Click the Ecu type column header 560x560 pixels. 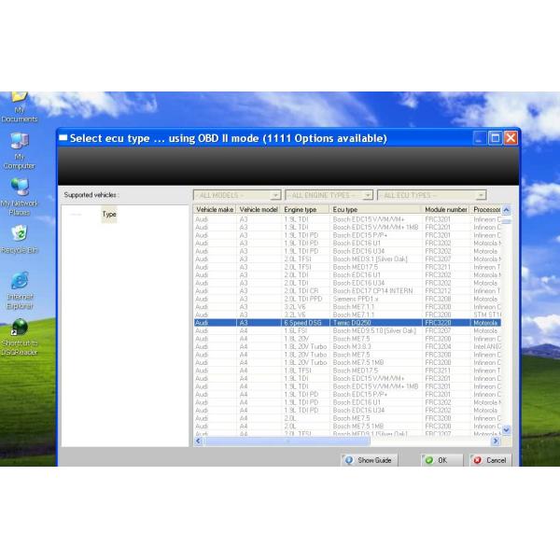click(376, 210)
